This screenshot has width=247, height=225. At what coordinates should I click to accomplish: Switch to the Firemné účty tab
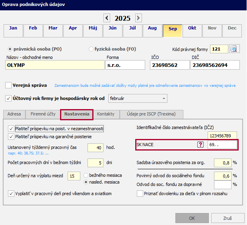point(43,114)
